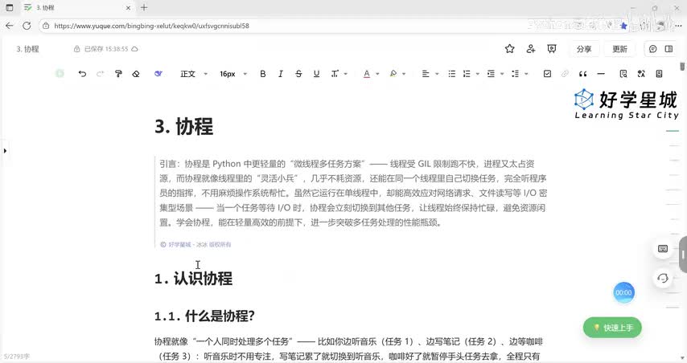Toggle strikethrough formatting
The image size is (687, 363).
coord(298,74)
